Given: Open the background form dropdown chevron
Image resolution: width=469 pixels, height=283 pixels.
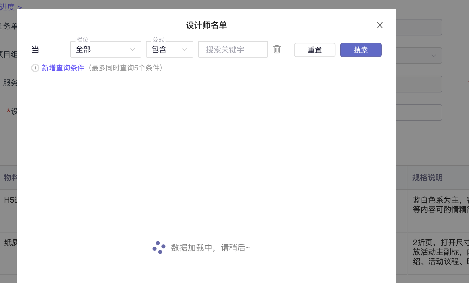Looking at the screenshot, I should click(x=434, y=56).
